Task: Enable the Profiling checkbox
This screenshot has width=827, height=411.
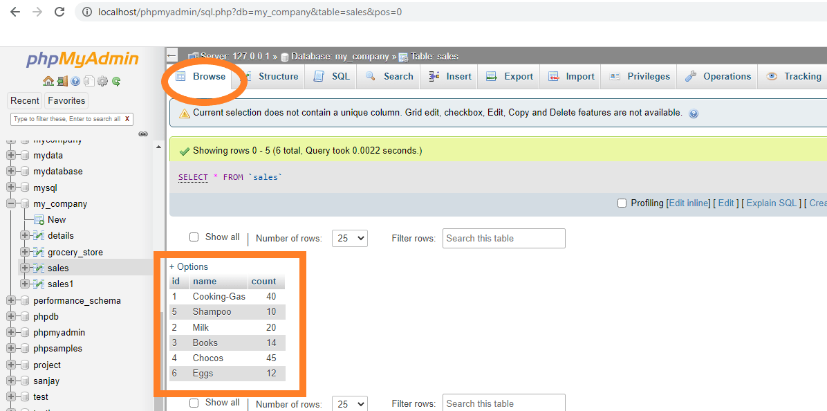Action: tap(622, 203)
